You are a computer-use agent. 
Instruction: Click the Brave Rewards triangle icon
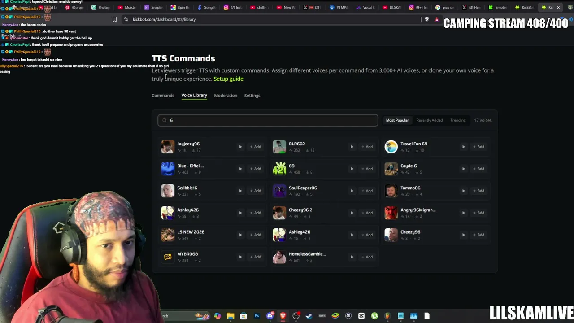click(x=437, y=19)
